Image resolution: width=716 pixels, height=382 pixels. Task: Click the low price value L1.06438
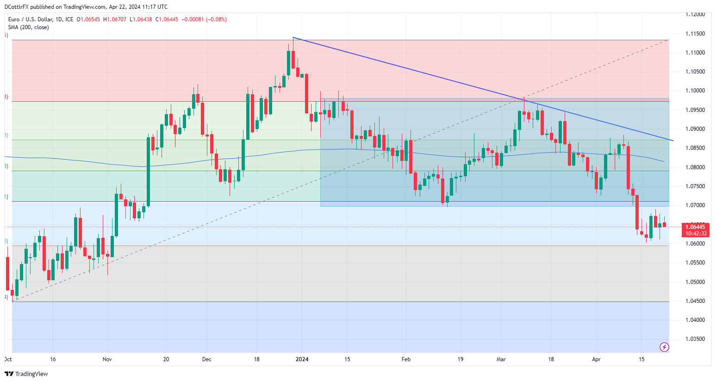click(x=141, y=19)
